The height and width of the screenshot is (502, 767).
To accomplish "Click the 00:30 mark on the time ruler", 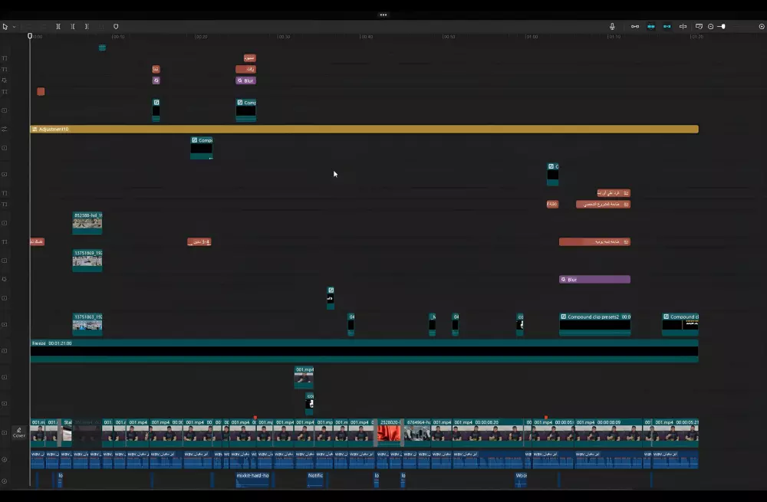I will pyautogui.click(x=284, y=37).
